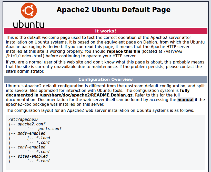This screenshot has width=211, height=172.
Task: Click '*.conf' under conf-enabled
Action: (43, 152)
